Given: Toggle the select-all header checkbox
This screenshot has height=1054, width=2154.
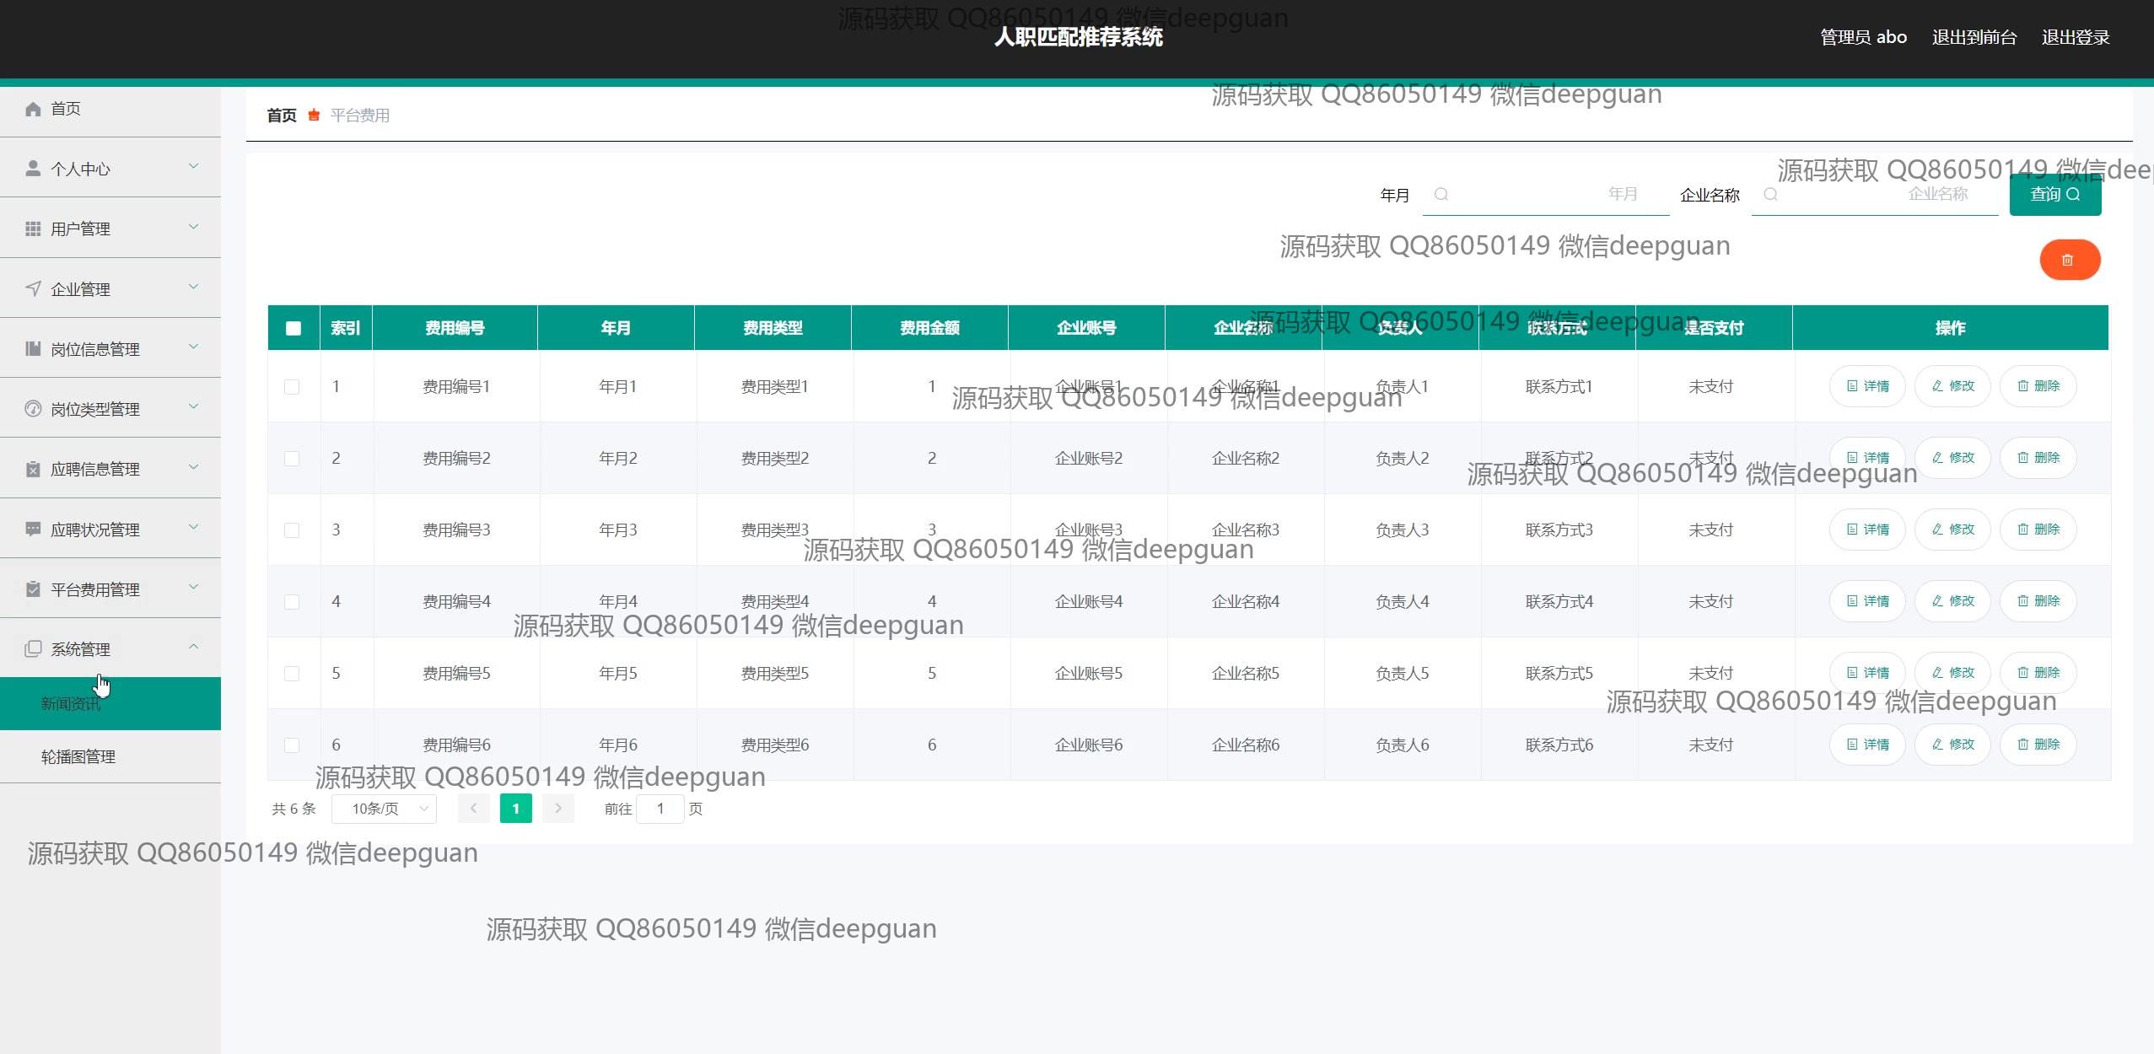Looking at the screenshot, I should pyautogui.click(x=293, y=328).
